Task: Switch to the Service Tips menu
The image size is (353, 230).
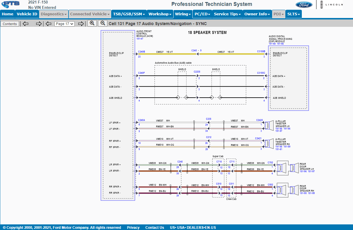Action: (227, 14)
